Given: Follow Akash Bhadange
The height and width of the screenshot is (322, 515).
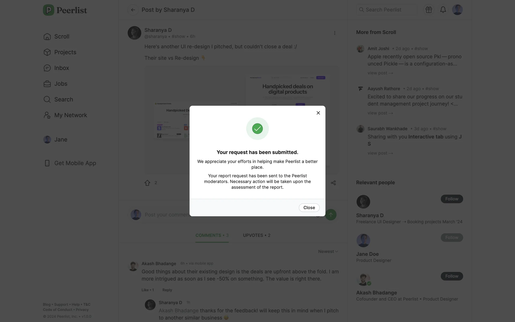Looking at the screenshot, I should point(452,276).
